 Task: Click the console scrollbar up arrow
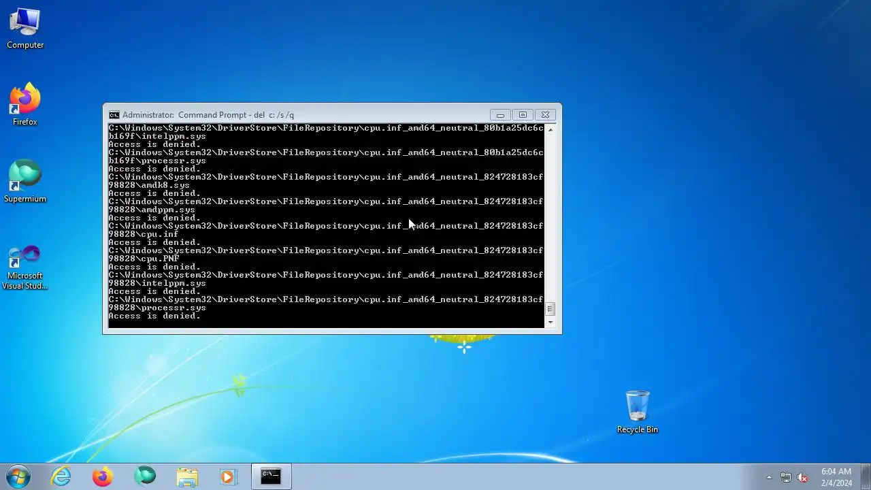click(x=550, y=129)
